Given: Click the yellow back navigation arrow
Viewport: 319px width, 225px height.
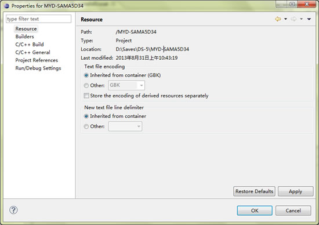Looking at the screenshot, I should click(x=278, y=19).
